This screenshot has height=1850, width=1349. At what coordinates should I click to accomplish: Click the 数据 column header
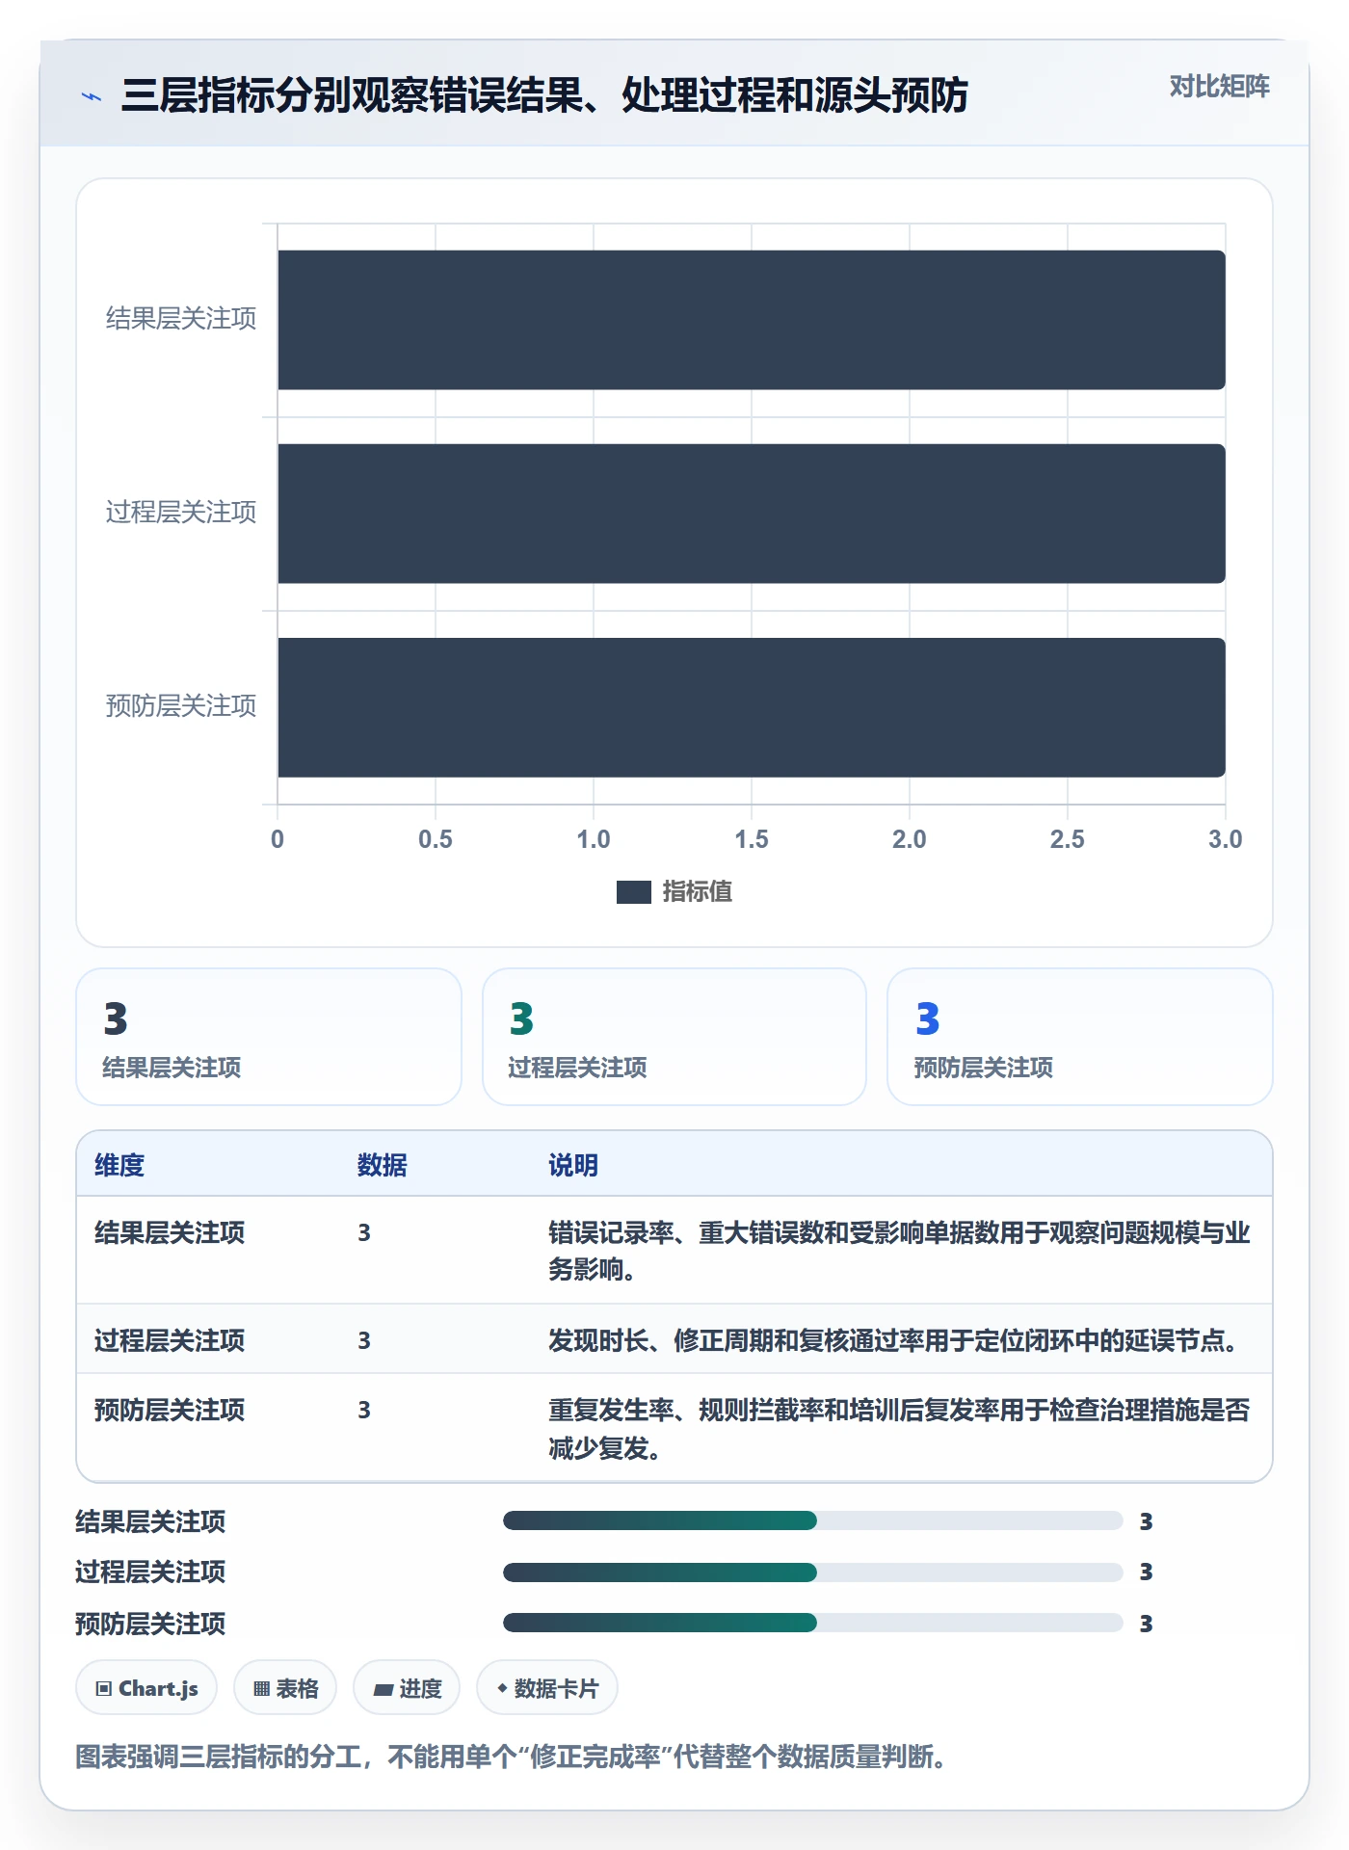(x=383, y=1165)
